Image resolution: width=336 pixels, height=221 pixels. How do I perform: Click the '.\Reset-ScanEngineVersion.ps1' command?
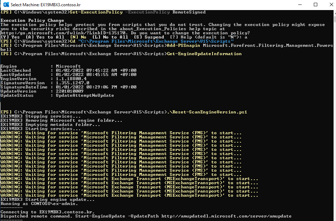pyautogui.click(x=207, y=112)
